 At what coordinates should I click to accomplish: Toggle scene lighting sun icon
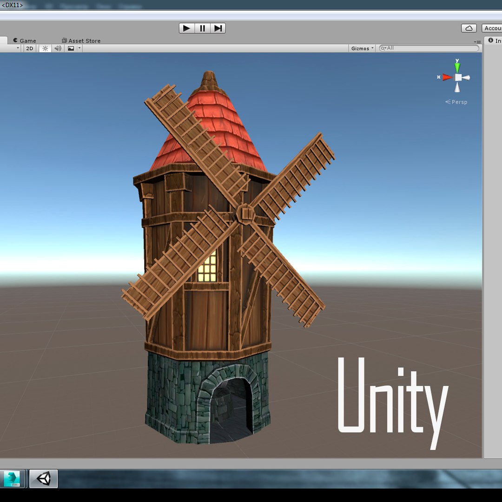pos(45,48)
